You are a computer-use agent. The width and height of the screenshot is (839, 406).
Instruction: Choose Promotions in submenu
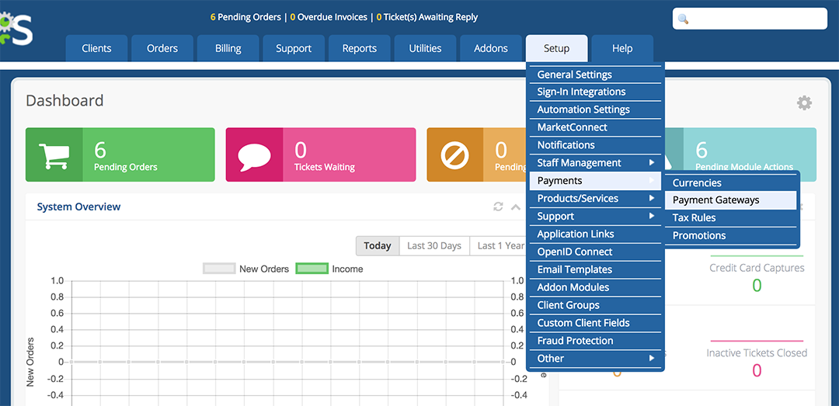(x=731, y=235)
